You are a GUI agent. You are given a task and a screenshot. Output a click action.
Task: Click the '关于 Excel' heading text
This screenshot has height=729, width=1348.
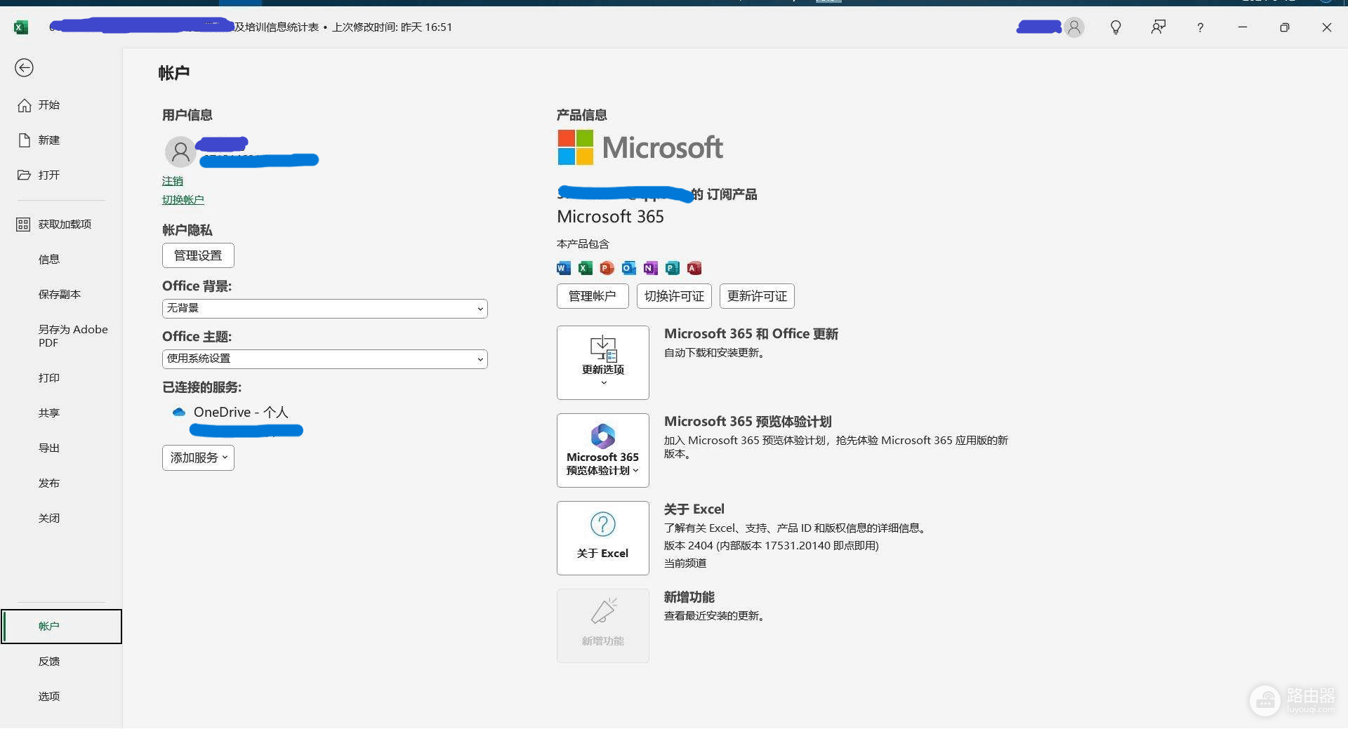pos(694,509)
